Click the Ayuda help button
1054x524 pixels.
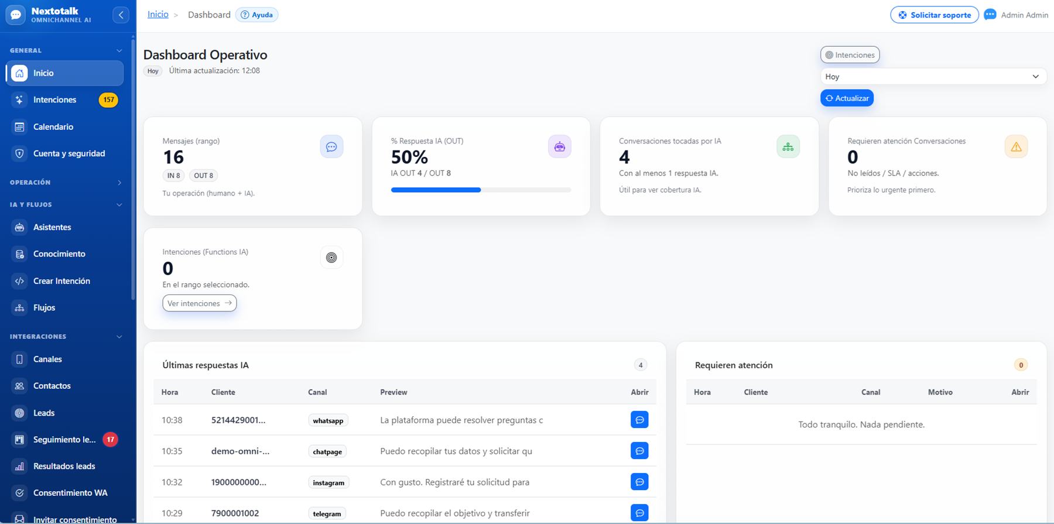click(257, 15)
